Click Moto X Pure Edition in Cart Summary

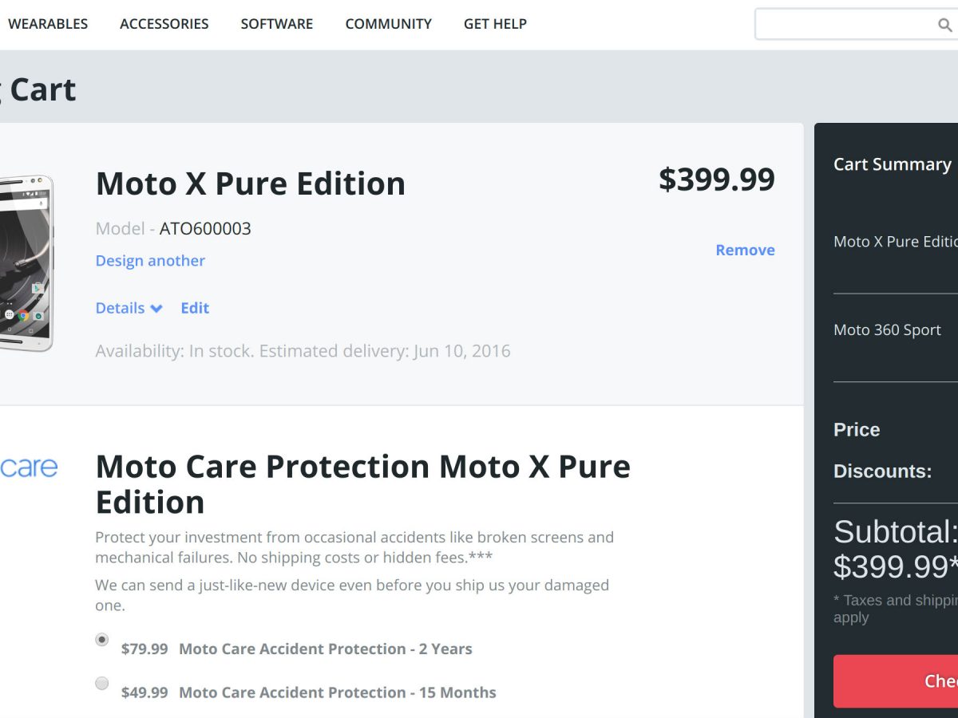point(895,242)
